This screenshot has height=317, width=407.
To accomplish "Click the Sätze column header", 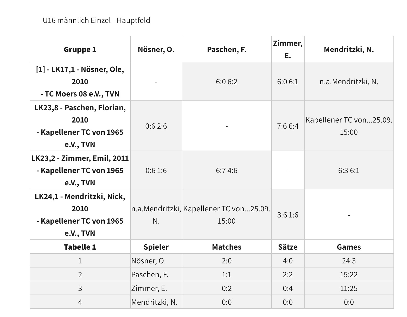I will (x=288, y=247).
